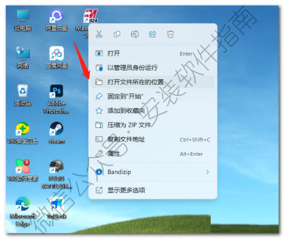The width and height of the screenshot is (284, 239).
Task: Select the 阿里云盘 desktop shortcut
Action: click(57, 20)
